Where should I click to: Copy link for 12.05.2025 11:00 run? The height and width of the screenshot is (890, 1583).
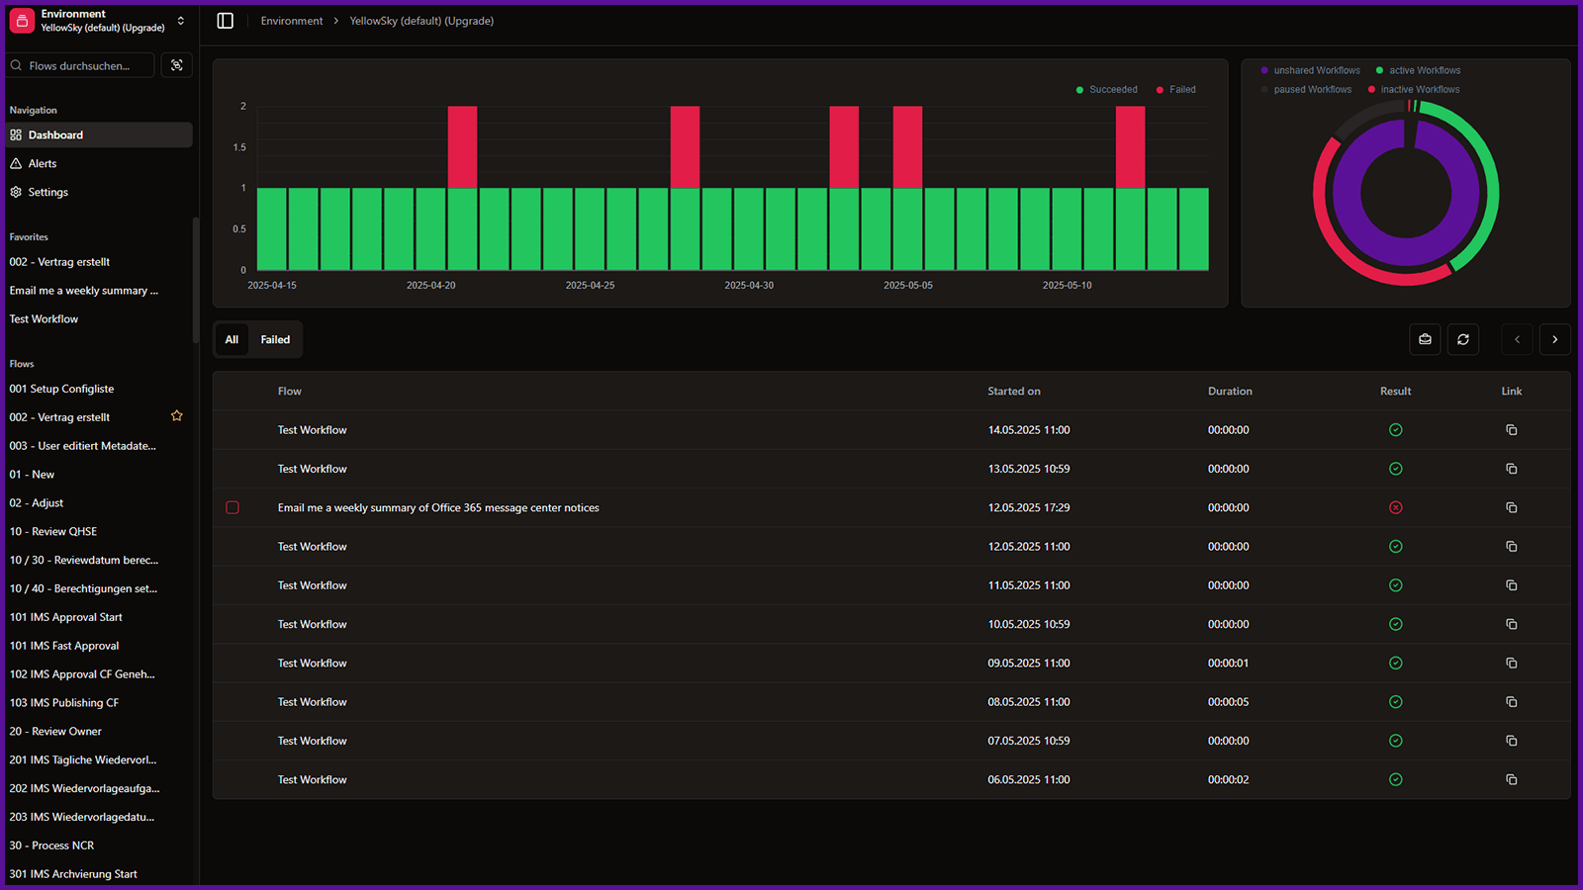point(1511,546)
